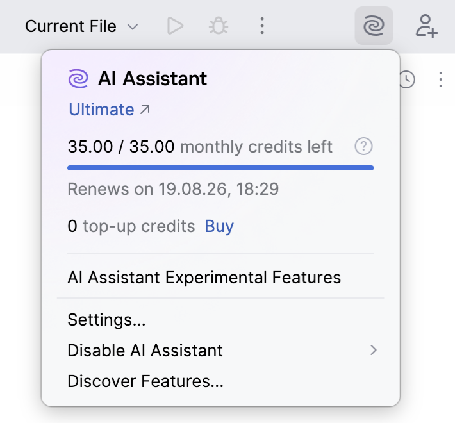The width and height of the screenshot is (455, 423).
Task: Click the 'Renews on 19.08.26, 18:29' text
Action: (x=173, y=189)
